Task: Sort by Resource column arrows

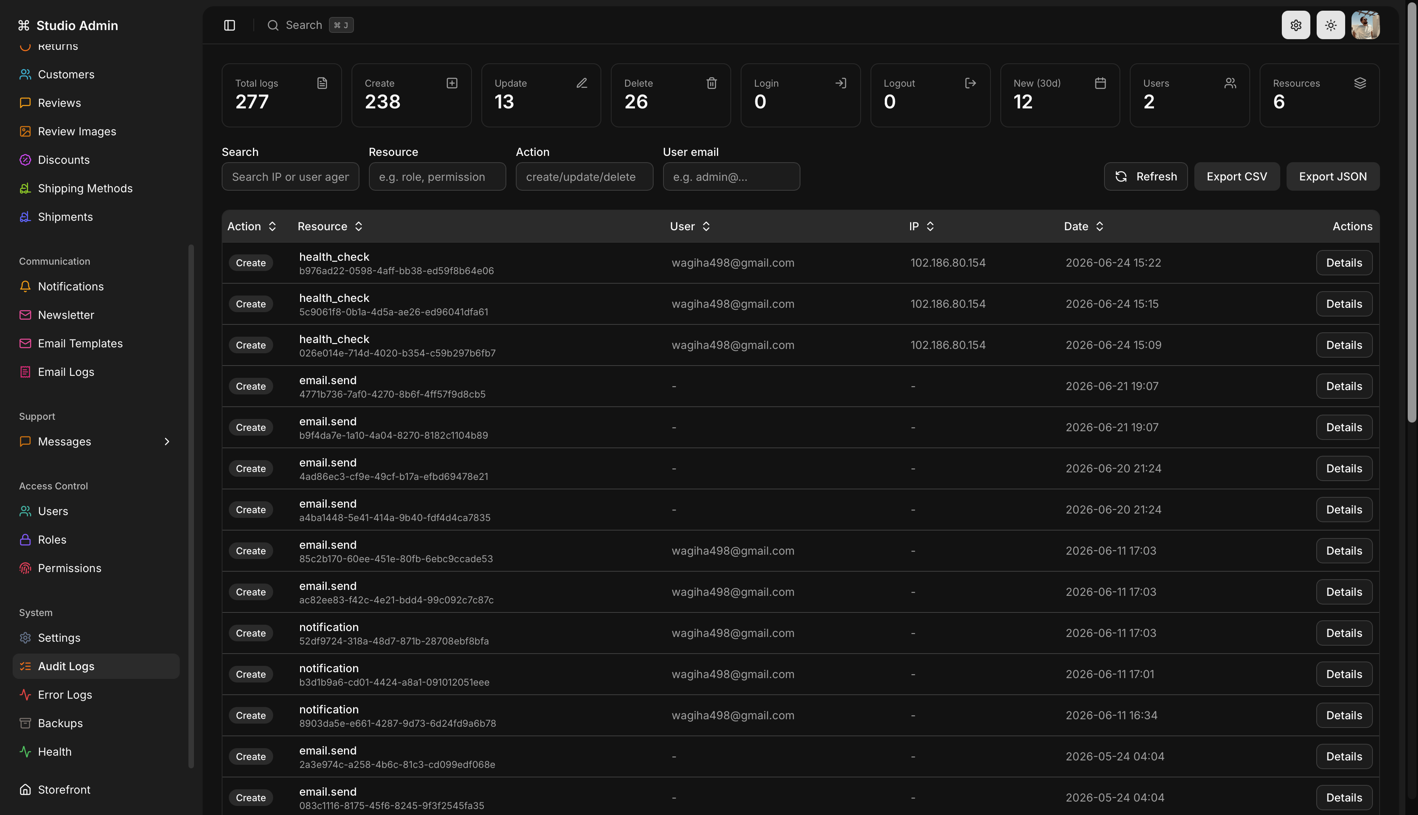Action: click(x=358, y=226)
